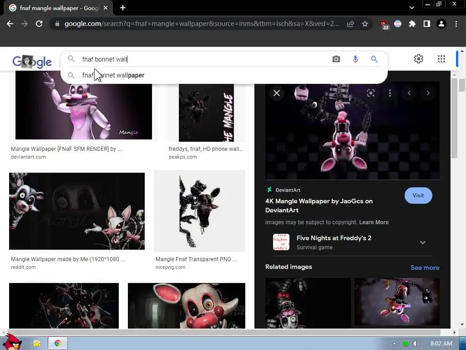
Task: Close the fnaf mangle wallpaper tab
Action: click(106, 8)
